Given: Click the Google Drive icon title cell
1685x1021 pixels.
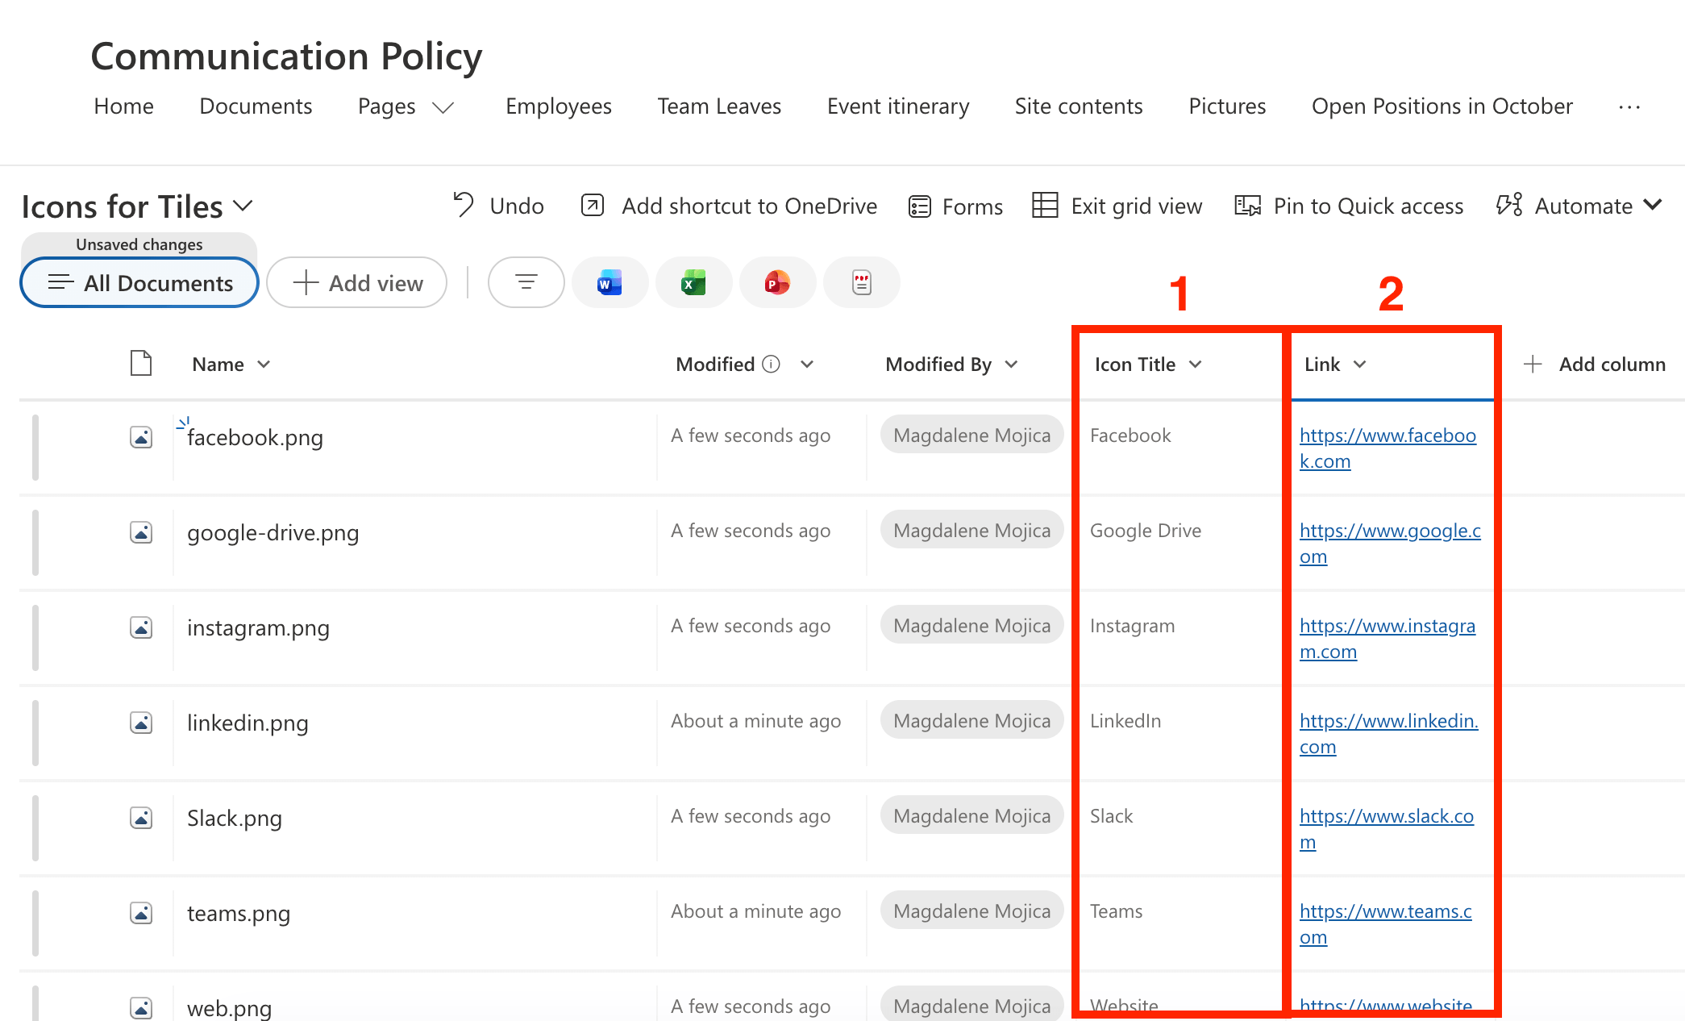Looking at the screenshot, I should click(1146, 531).
